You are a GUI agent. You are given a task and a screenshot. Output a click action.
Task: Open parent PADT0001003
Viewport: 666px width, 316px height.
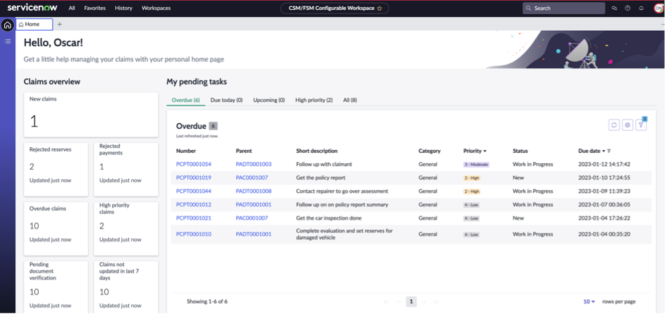[254, 164]
